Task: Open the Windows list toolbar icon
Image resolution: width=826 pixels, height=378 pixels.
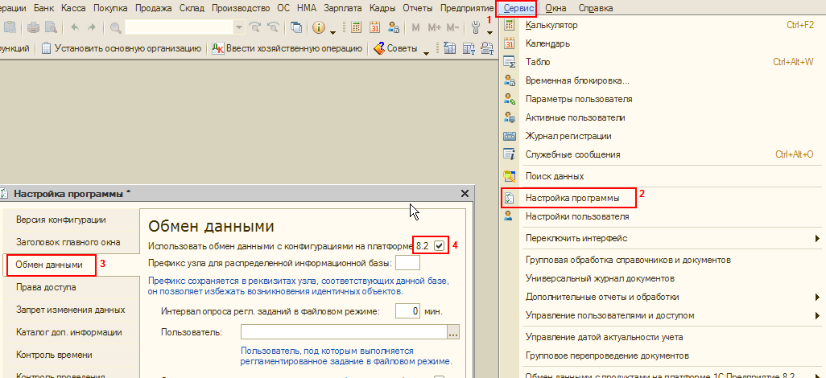Action: click(x=296, y=27)
